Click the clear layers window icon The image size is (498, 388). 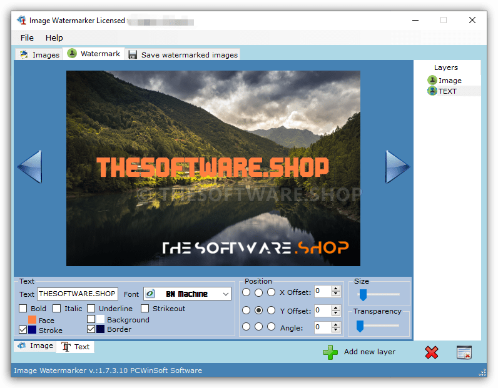click(464, 352)
